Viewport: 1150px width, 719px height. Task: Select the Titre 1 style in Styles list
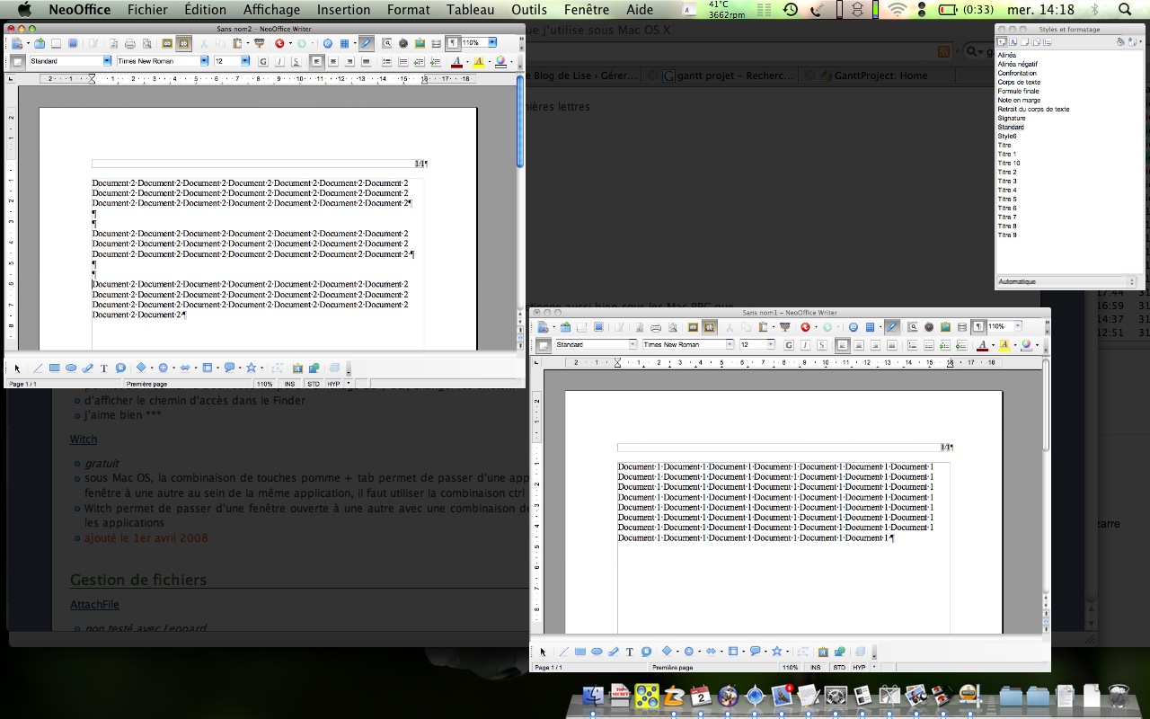[x=1007, y=154]
